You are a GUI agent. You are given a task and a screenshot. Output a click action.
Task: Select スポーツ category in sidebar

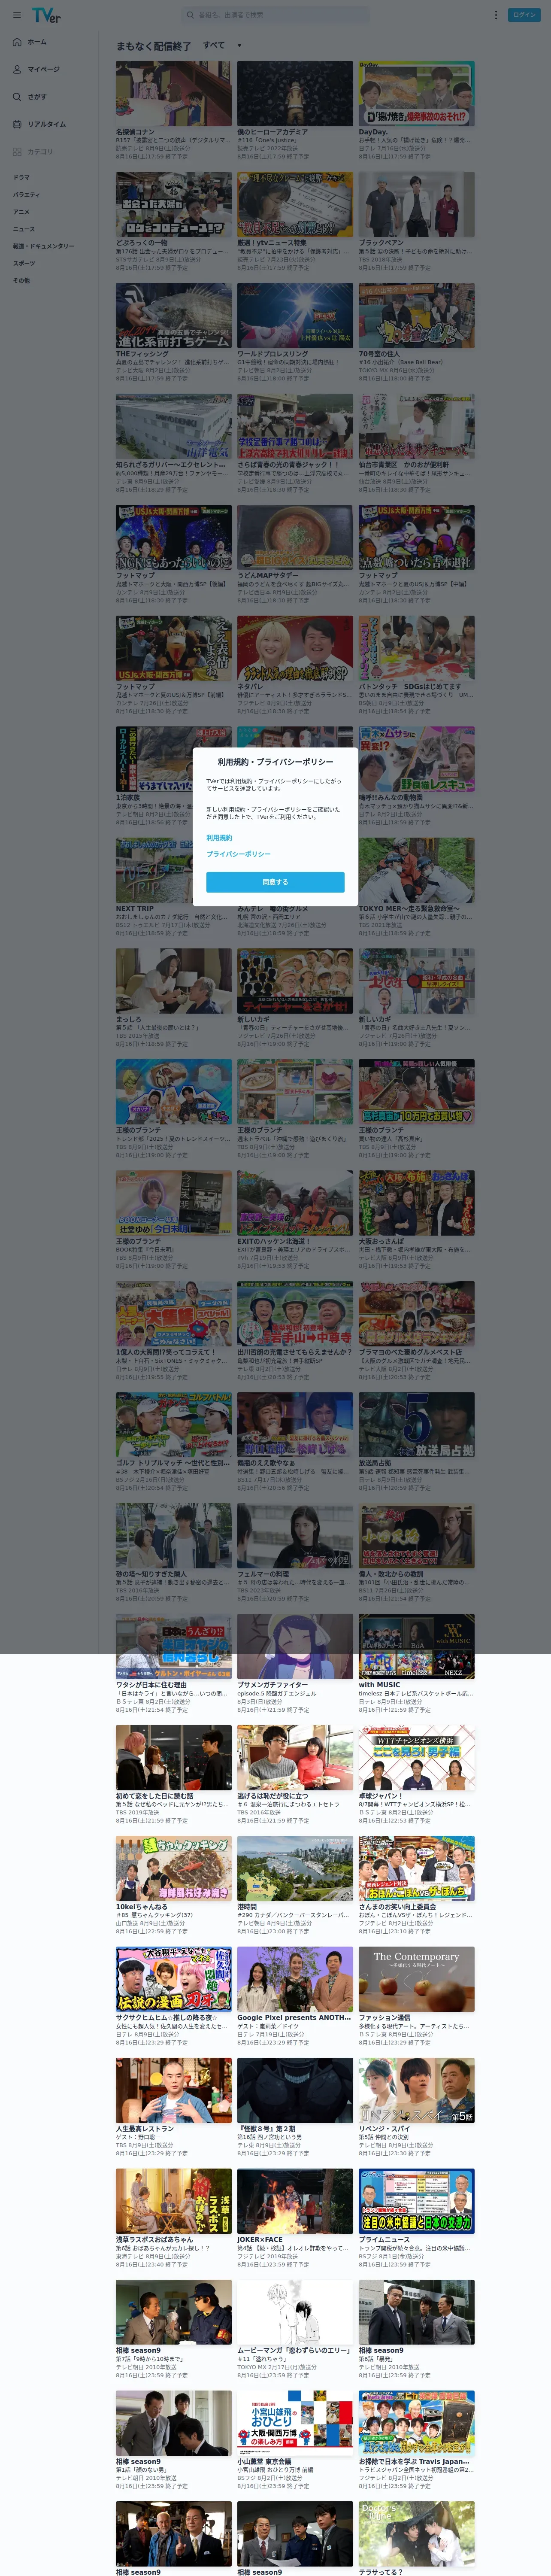click(24, 263)
